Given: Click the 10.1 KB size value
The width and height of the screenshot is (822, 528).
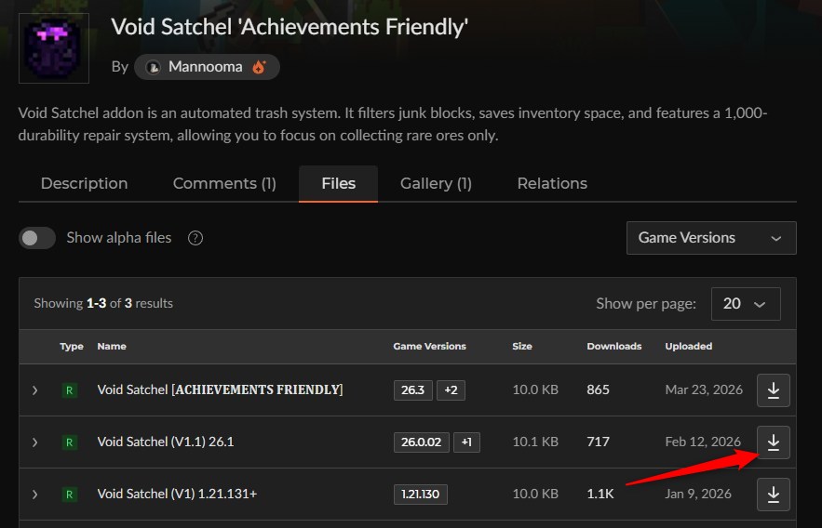Looking at the screenshot, I should coord(535,442).
